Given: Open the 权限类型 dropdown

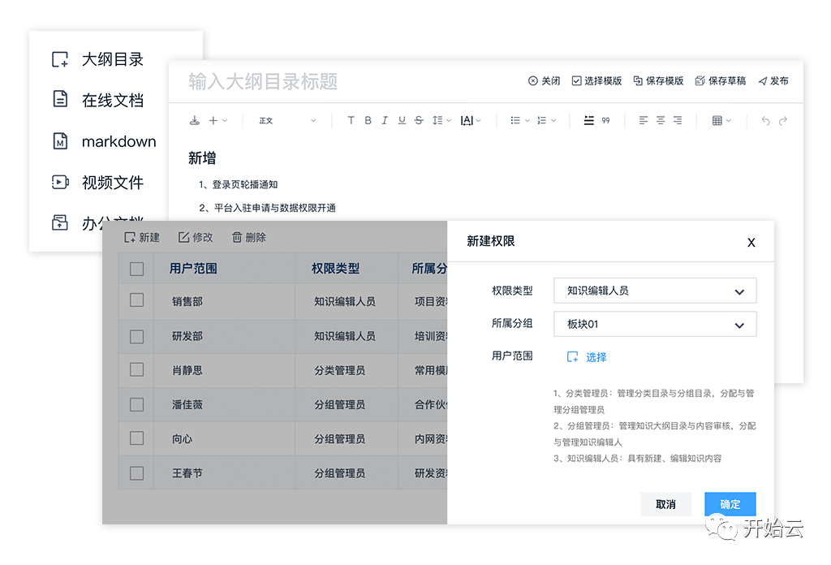Looking at the screenshot, I should (655, 291).
